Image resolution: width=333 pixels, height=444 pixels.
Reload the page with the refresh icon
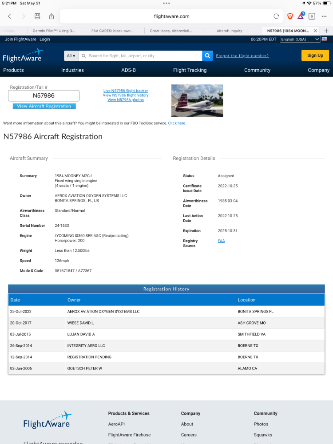[x=276, y=16]
